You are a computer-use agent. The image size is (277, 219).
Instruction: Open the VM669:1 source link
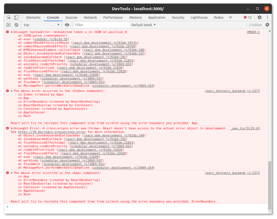coord(253,32)
